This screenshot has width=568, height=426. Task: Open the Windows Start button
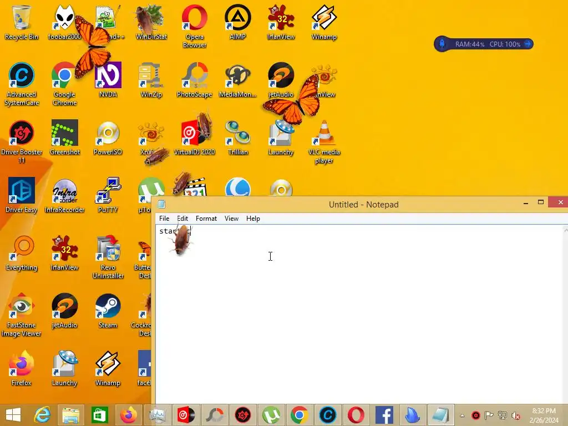click(x=13, y=415)
